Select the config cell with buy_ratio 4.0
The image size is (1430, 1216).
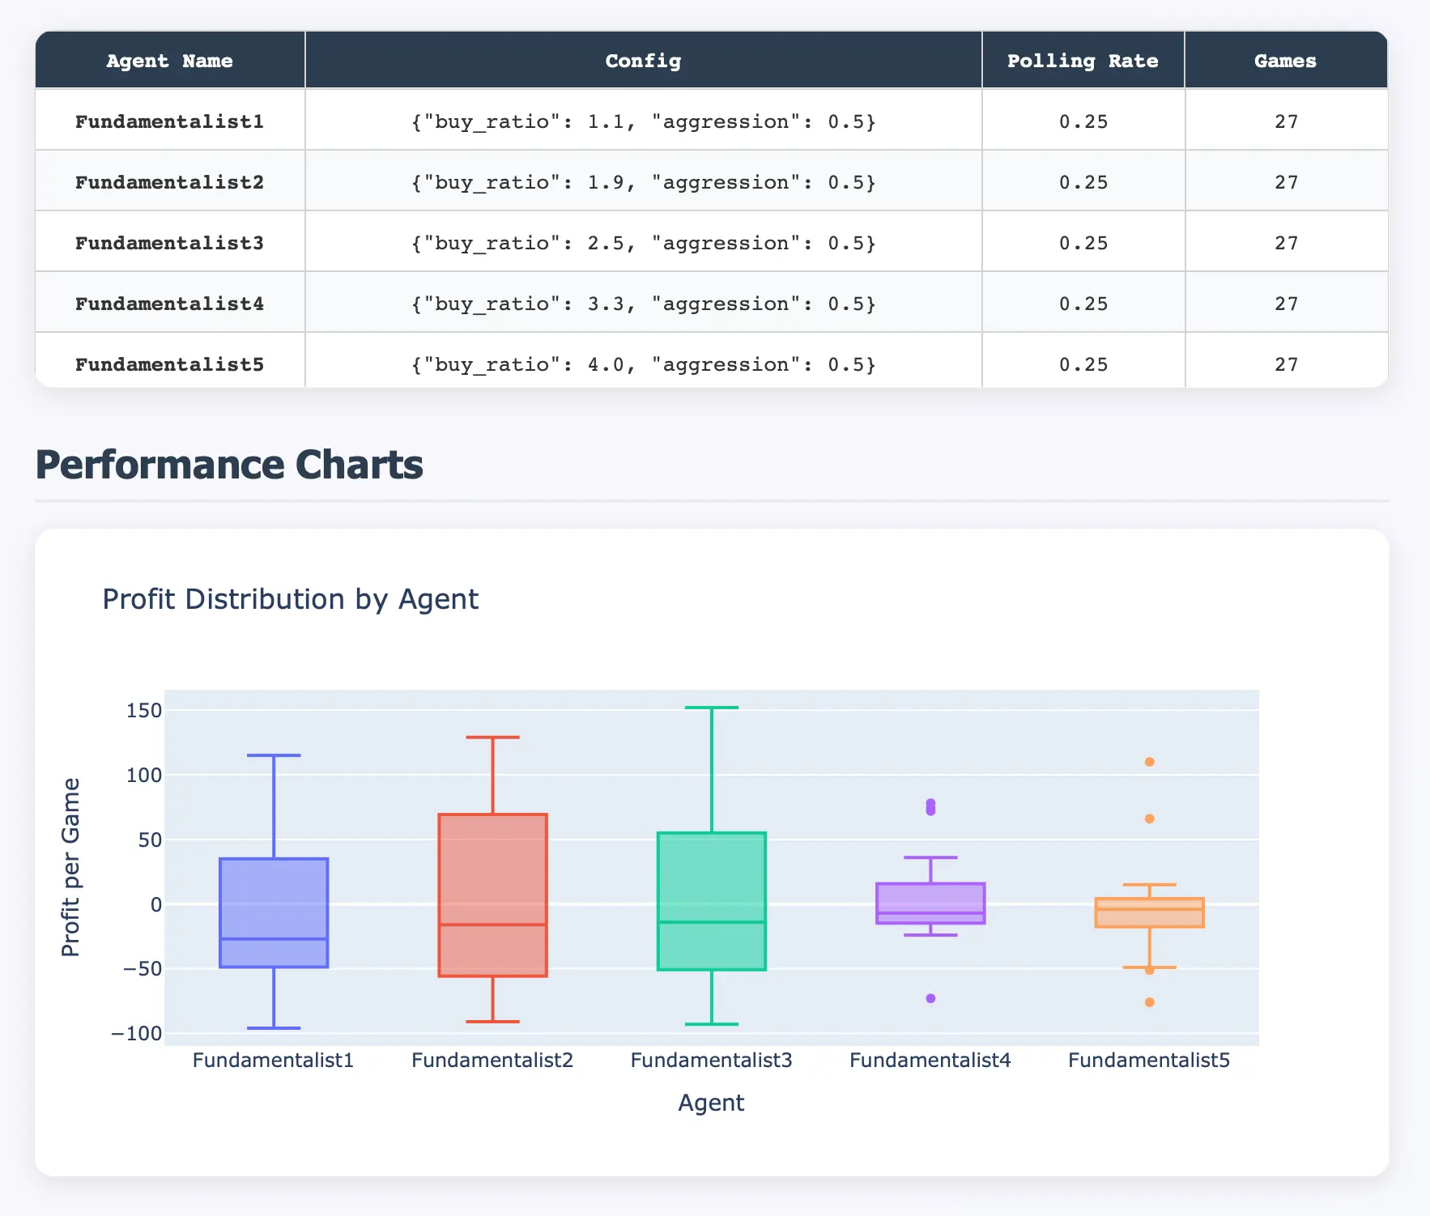tap(643, 364)
